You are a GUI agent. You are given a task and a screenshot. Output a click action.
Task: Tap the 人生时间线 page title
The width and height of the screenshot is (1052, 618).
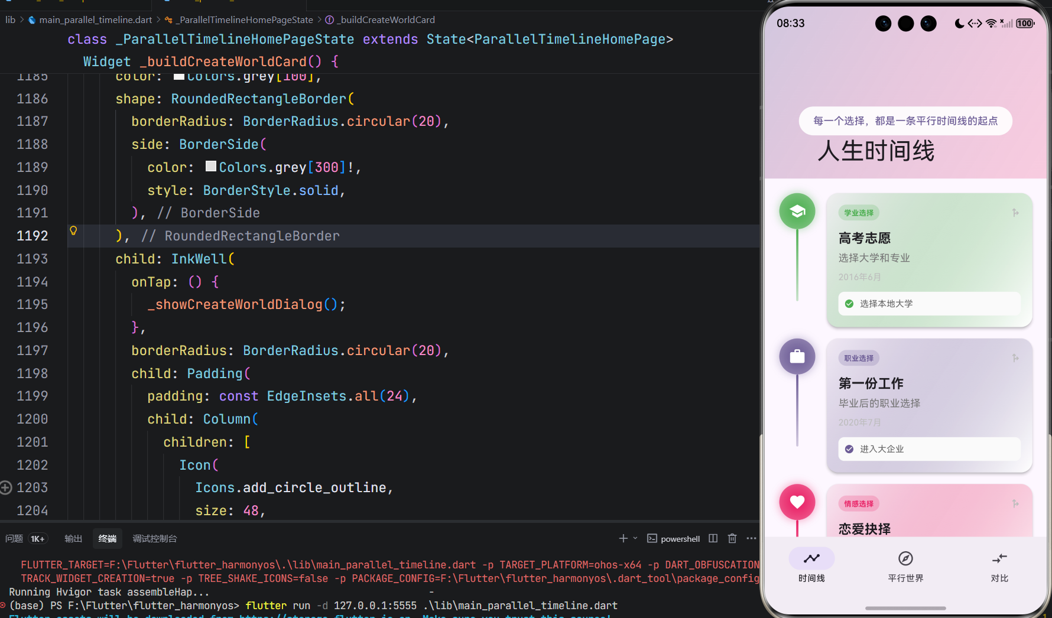[x=876, y=151]
